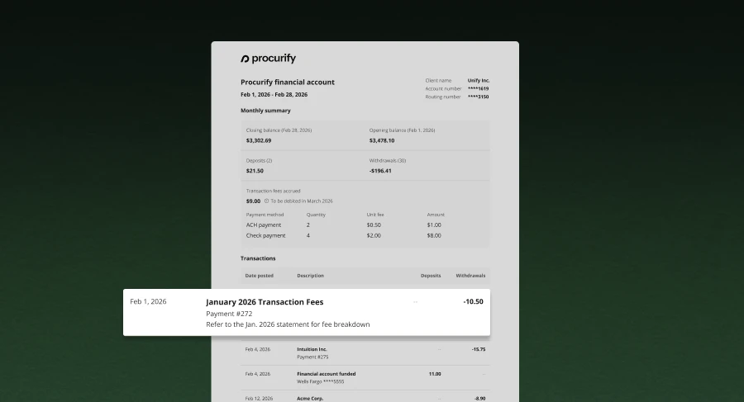Screen dimensions: 744x402
Task: Click the Procurify logo
Action: click(268, 59)
